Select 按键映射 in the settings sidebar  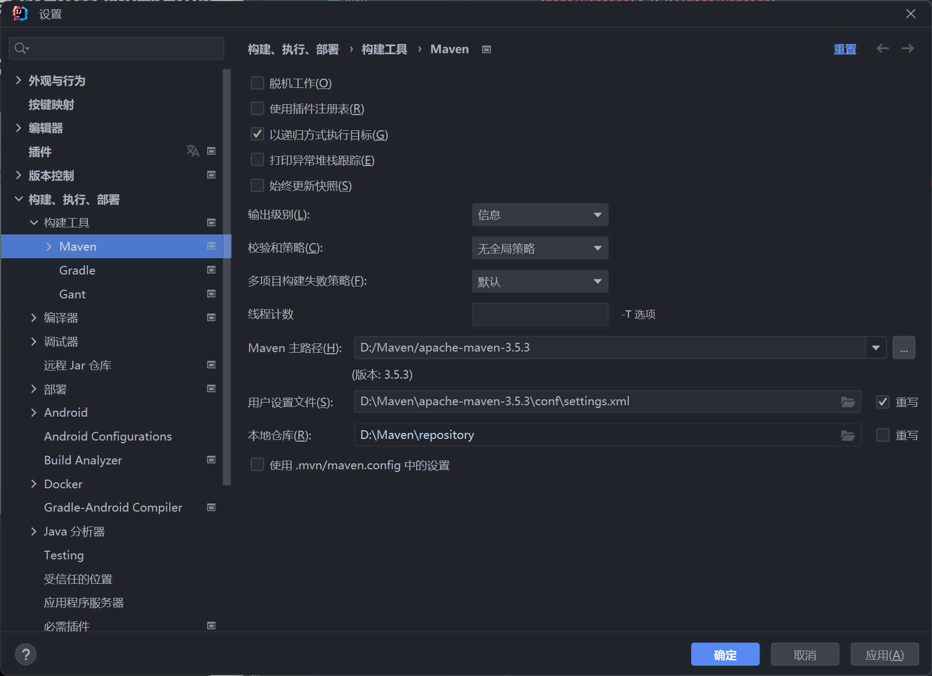click(x=52, y=105)
